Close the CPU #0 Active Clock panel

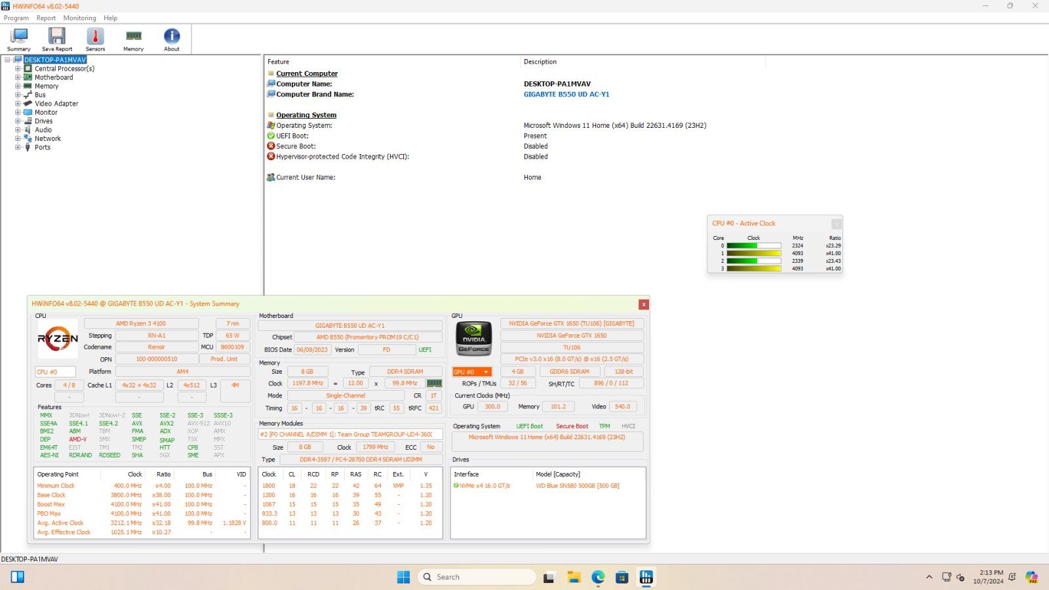[x=836, y=224]
